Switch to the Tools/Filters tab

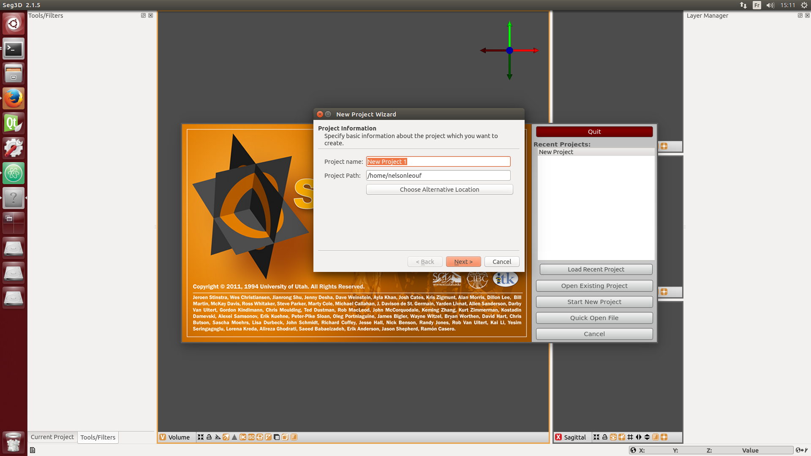click(98, 437)
